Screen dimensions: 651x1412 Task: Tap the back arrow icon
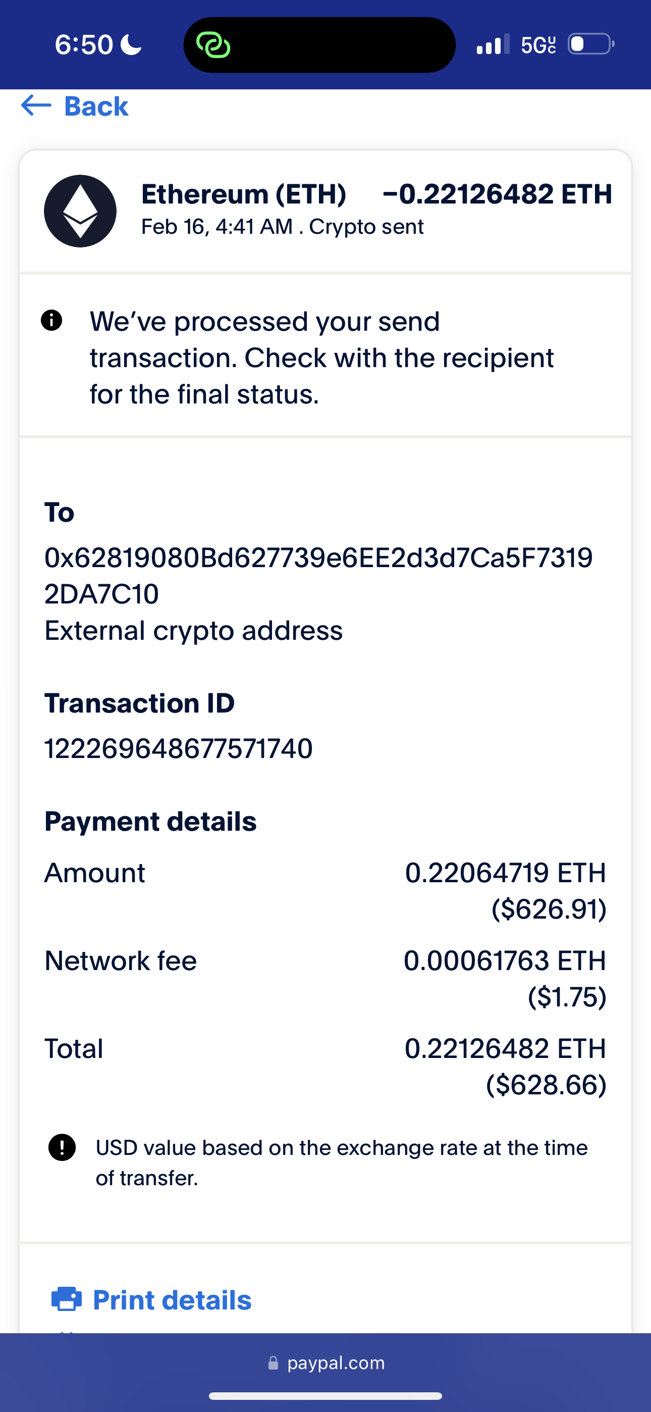[36, 105]
